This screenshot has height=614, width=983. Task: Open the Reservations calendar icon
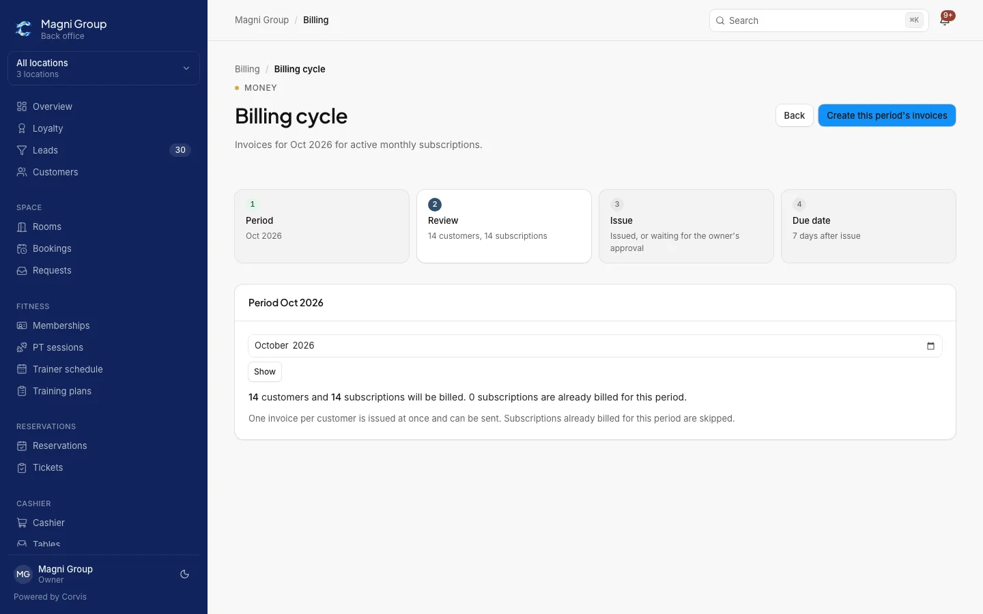(22, 445)
